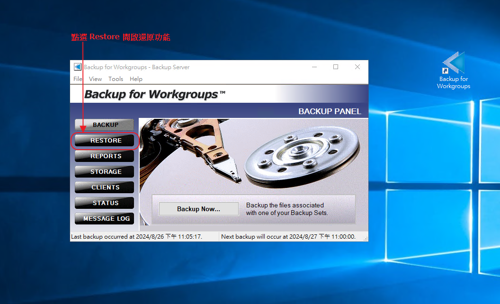Minimize the Backup Server window
The height and width of the screenshot is (304, 500).
point(314,67)
